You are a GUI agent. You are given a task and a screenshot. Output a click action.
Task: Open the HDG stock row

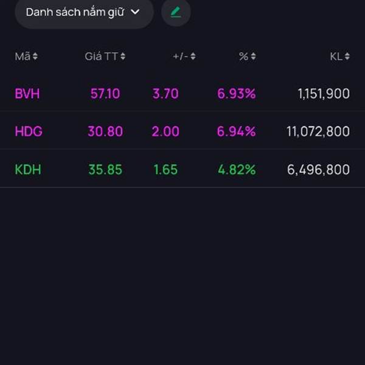182,131
